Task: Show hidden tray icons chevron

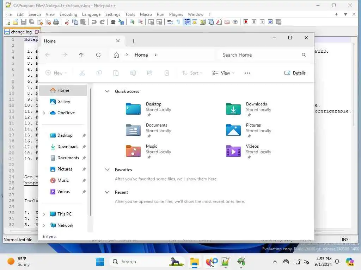Action: click(x=275, y=262)
